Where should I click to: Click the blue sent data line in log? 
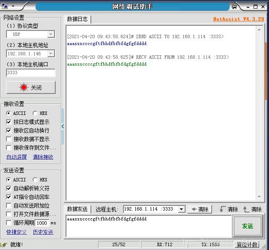pyautogui.click(x=107, y=44)
